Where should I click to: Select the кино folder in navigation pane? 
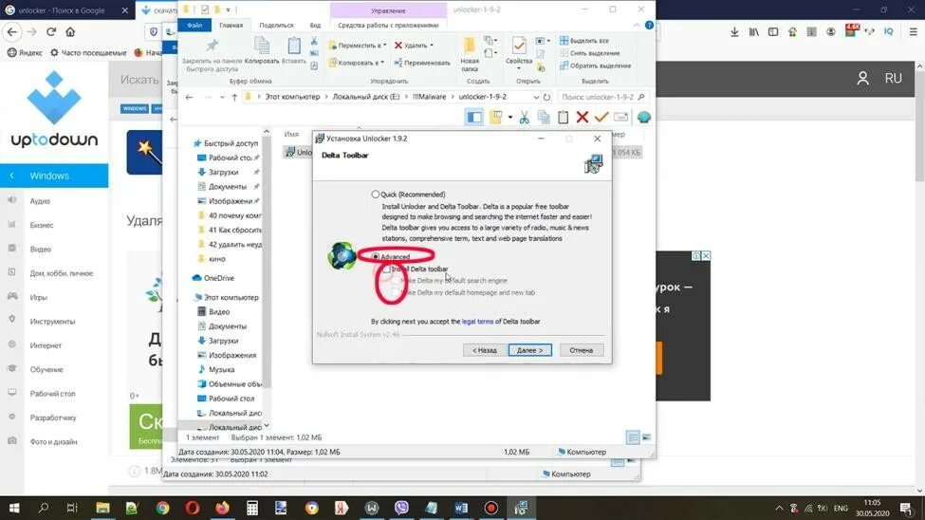coord(212,258)
